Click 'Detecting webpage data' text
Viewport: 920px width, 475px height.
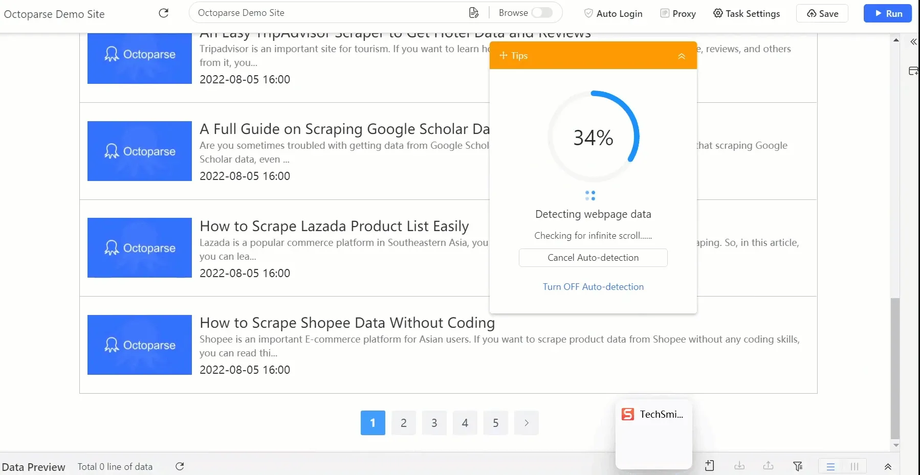click(593, 214)
